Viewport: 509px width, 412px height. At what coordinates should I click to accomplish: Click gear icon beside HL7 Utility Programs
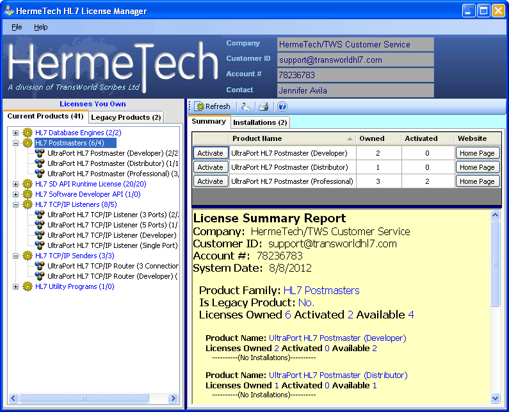click(28, 286)
